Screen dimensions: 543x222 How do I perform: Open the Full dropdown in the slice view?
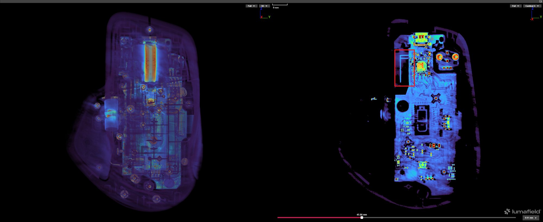515,6
